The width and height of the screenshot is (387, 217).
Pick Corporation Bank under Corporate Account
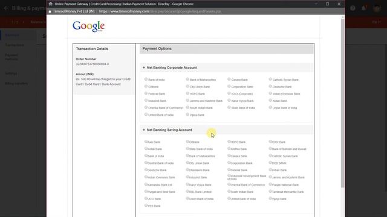tap(229, 86)
